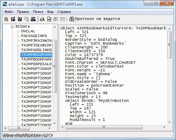Click the code pane horizontal scroll thumb
The image size is (176, 140).
[104, 127]
